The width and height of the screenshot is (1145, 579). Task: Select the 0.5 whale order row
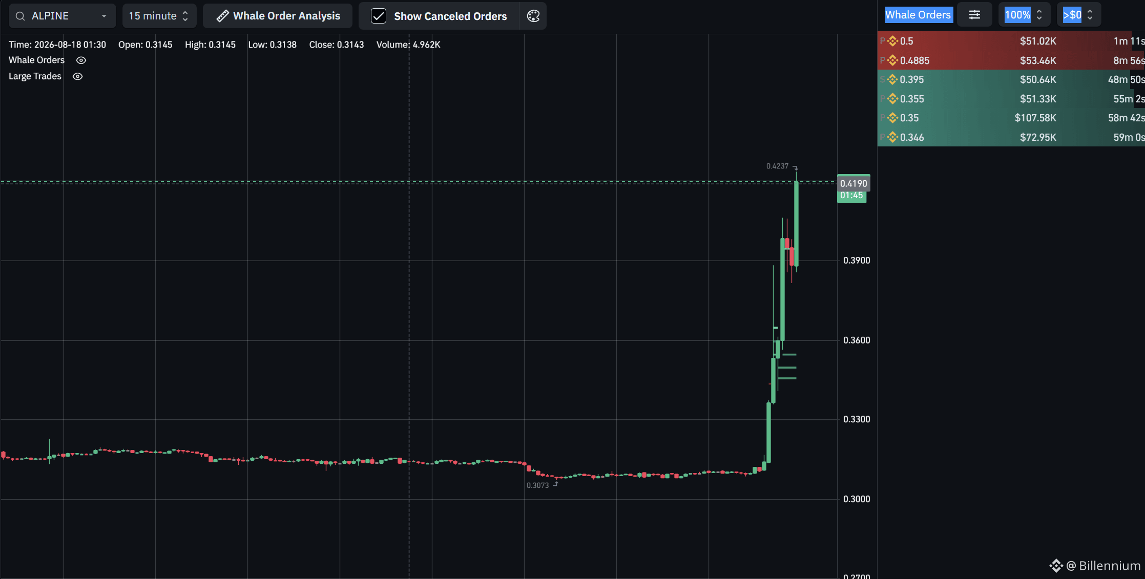[1011, 41]
